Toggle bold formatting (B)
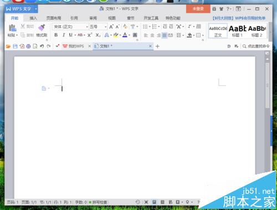277x210 pixels. pyautogui.click(x=56, y=35)
